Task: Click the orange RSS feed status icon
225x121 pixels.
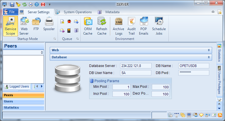Action: 220,115
